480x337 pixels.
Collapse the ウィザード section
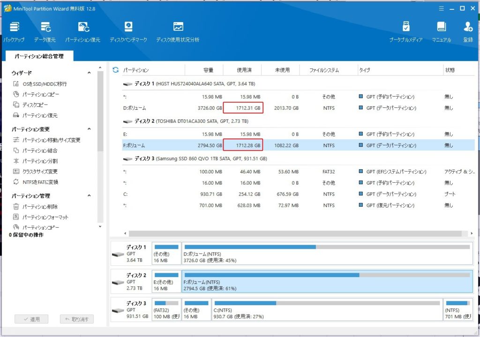tap(89, 73)
